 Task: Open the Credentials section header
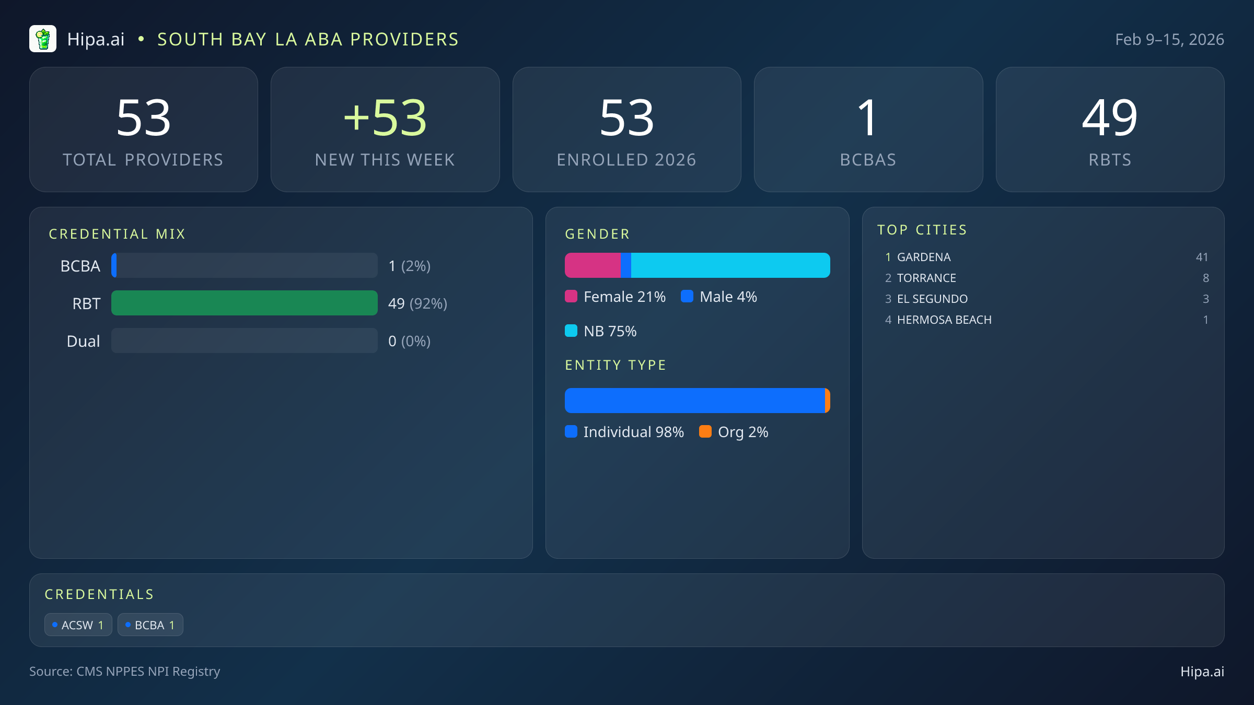99,594
